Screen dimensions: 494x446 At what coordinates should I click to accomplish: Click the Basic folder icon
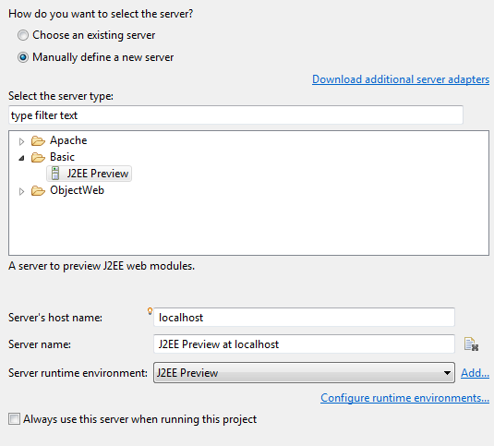[38, 157]
